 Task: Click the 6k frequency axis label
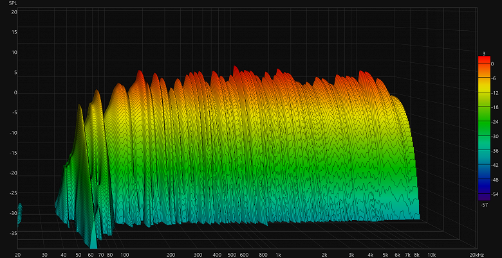coord(398,255)
